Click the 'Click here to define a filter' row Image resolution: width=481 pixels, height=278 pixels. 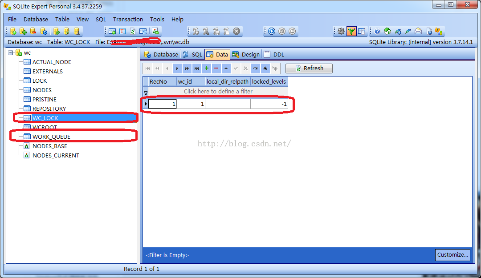point(218,91)
